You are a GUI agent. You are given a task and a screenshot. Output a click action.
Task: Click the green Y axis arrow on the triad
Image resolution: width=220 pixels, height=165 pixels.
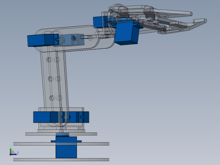pyautogui.click(x=11, y=151)
